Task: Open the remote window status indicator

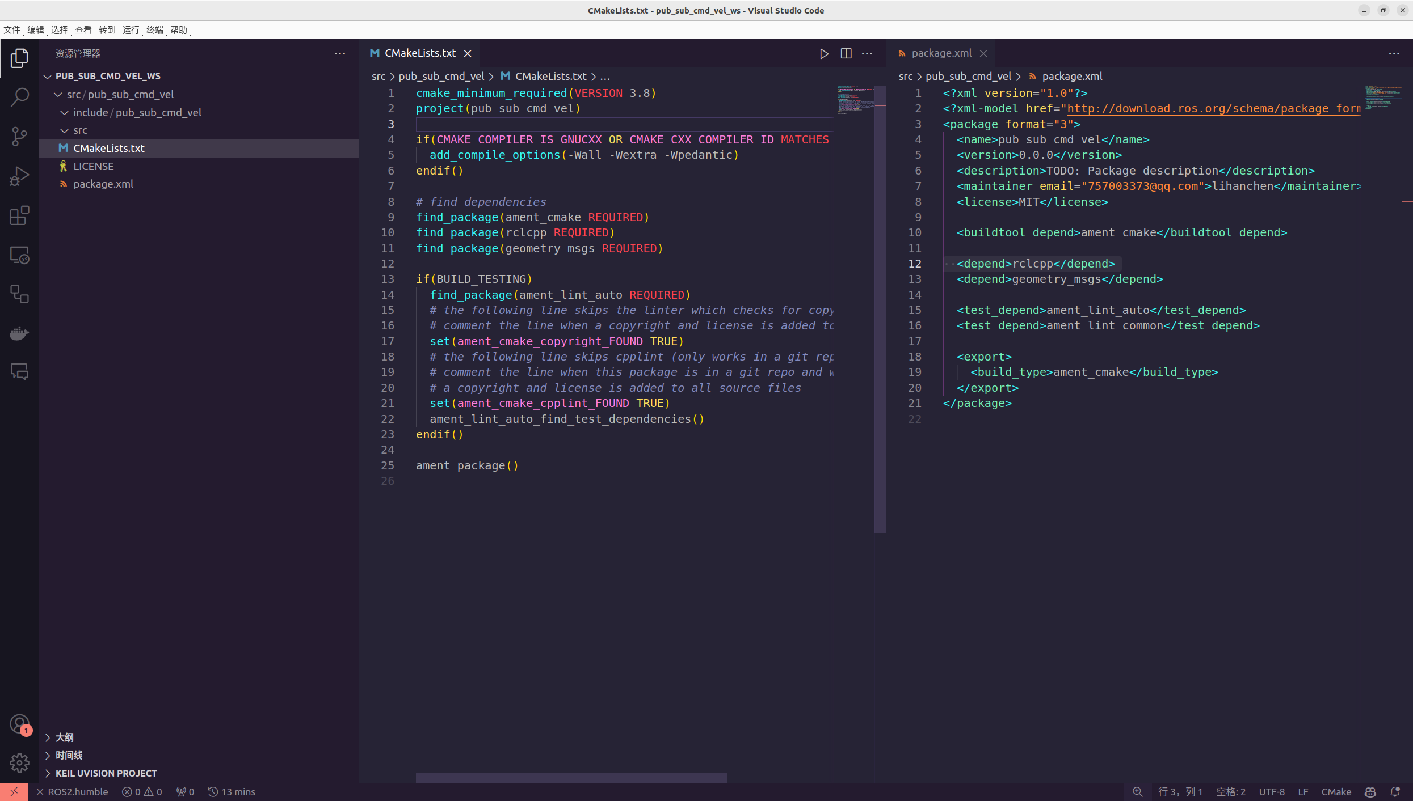Action: pos(14,792)
